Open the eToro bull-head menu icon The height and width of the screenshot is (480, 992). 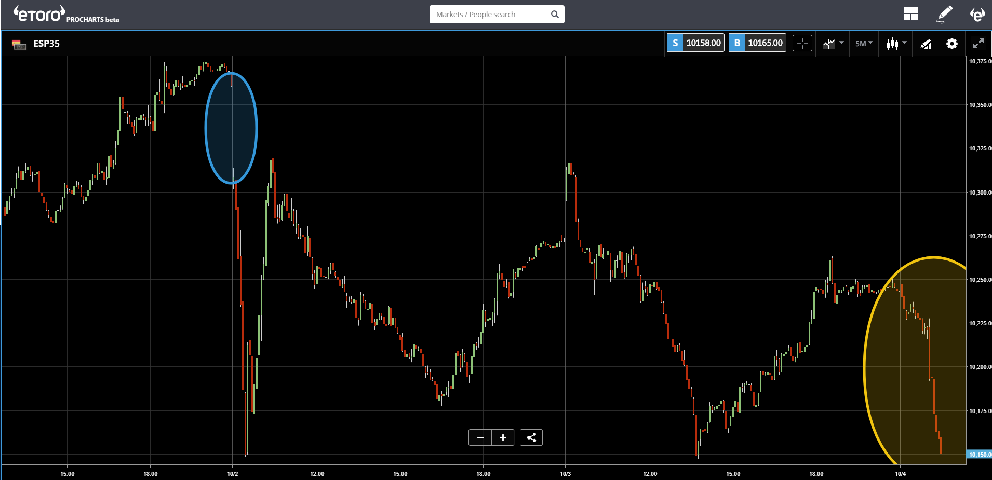(977, 15)
